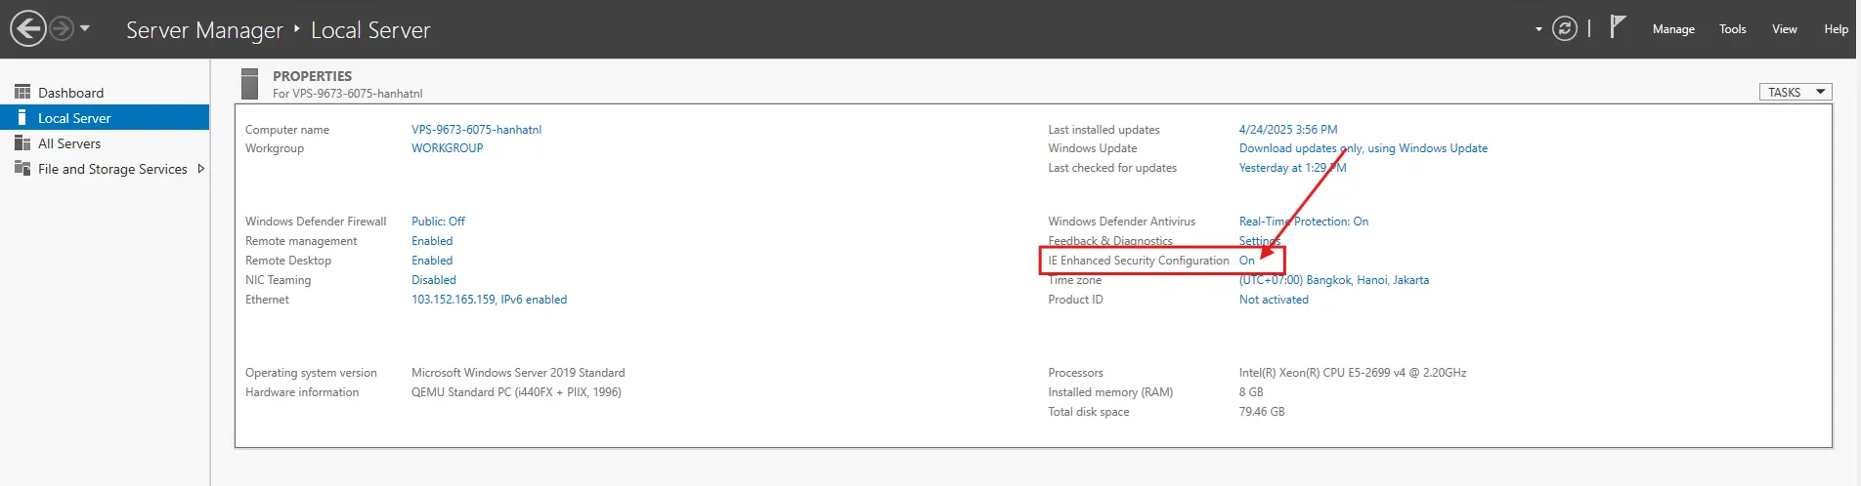Image resolution: width=1861 pixels, height=486 pixels.
Task: Click the WORKGROUP link
Action: coord(447,148)
